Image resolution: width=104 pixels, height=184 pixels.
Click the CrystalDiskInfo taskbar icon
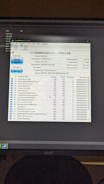(x=5, y=146)
